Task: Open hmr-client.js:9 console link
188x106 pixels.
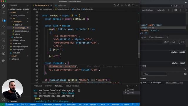Action: click(174, 82)
